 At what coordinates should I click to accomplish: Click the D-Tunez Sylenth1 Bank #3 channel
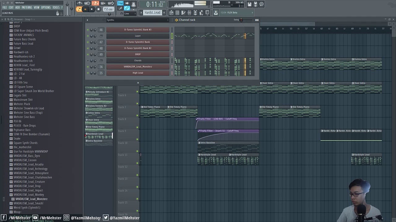tap(138, 30)
